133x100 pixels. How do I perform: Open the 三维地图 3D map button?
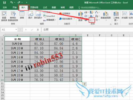point(116,16)
